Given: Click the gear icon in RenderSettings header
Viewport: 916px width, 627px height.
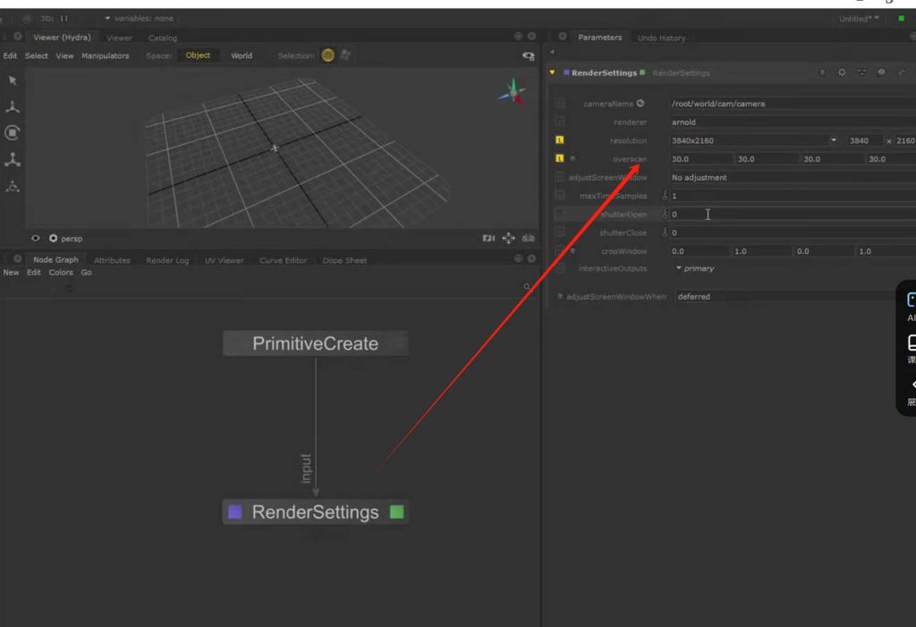Looking at the screenshot, I should 842,72.
